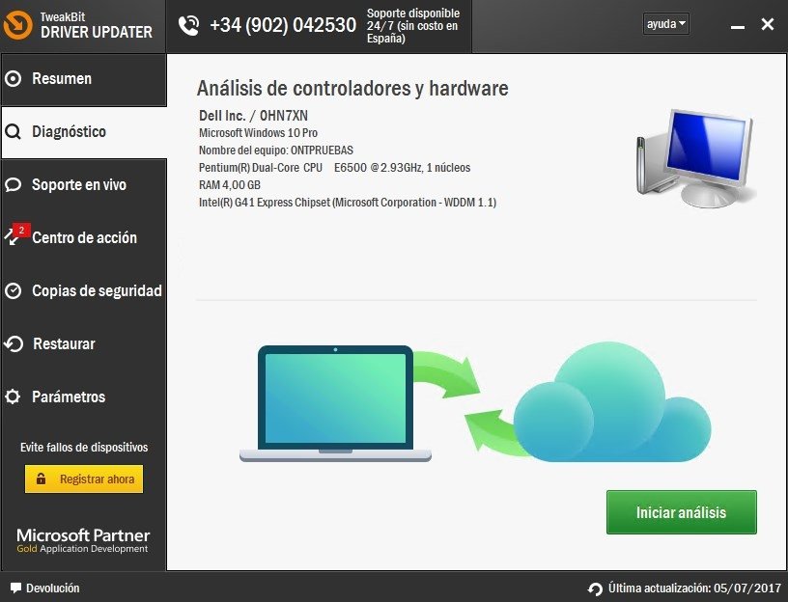Click the Copias de seguridad clock icon
Image resolution: width=788 pixels, height=602 pixels.
(x=14, y=290)
